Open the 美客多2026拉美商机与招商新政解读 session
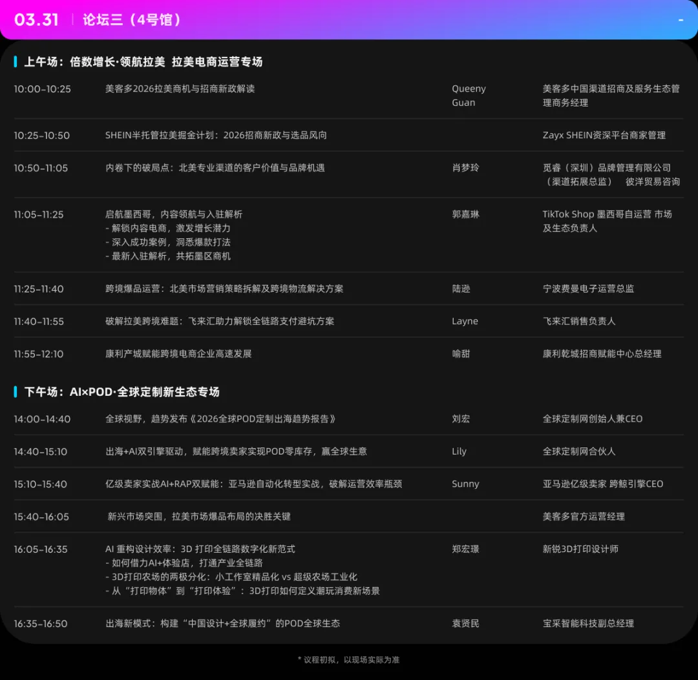The height and width of the screenshot is (680, 698). (x=180, y=88)
